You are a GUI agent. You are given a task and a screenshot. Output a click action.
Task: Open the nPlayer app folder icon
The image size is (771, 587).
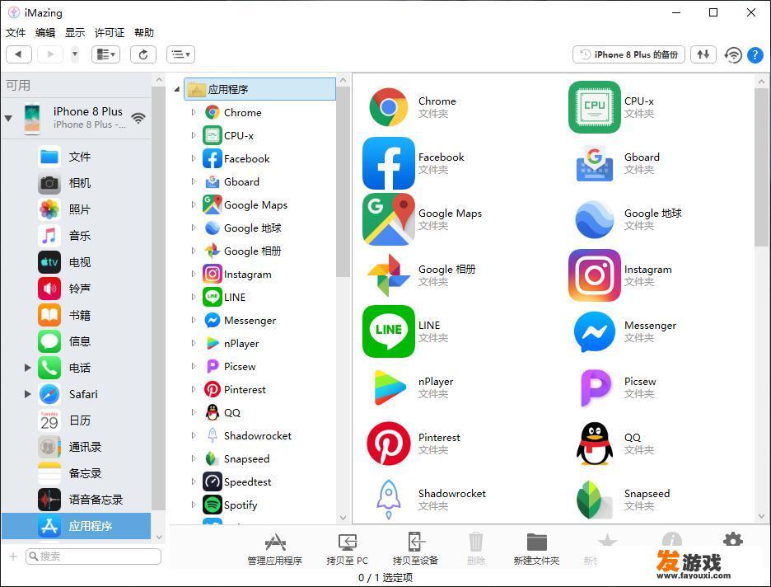(x=389, y=387)
